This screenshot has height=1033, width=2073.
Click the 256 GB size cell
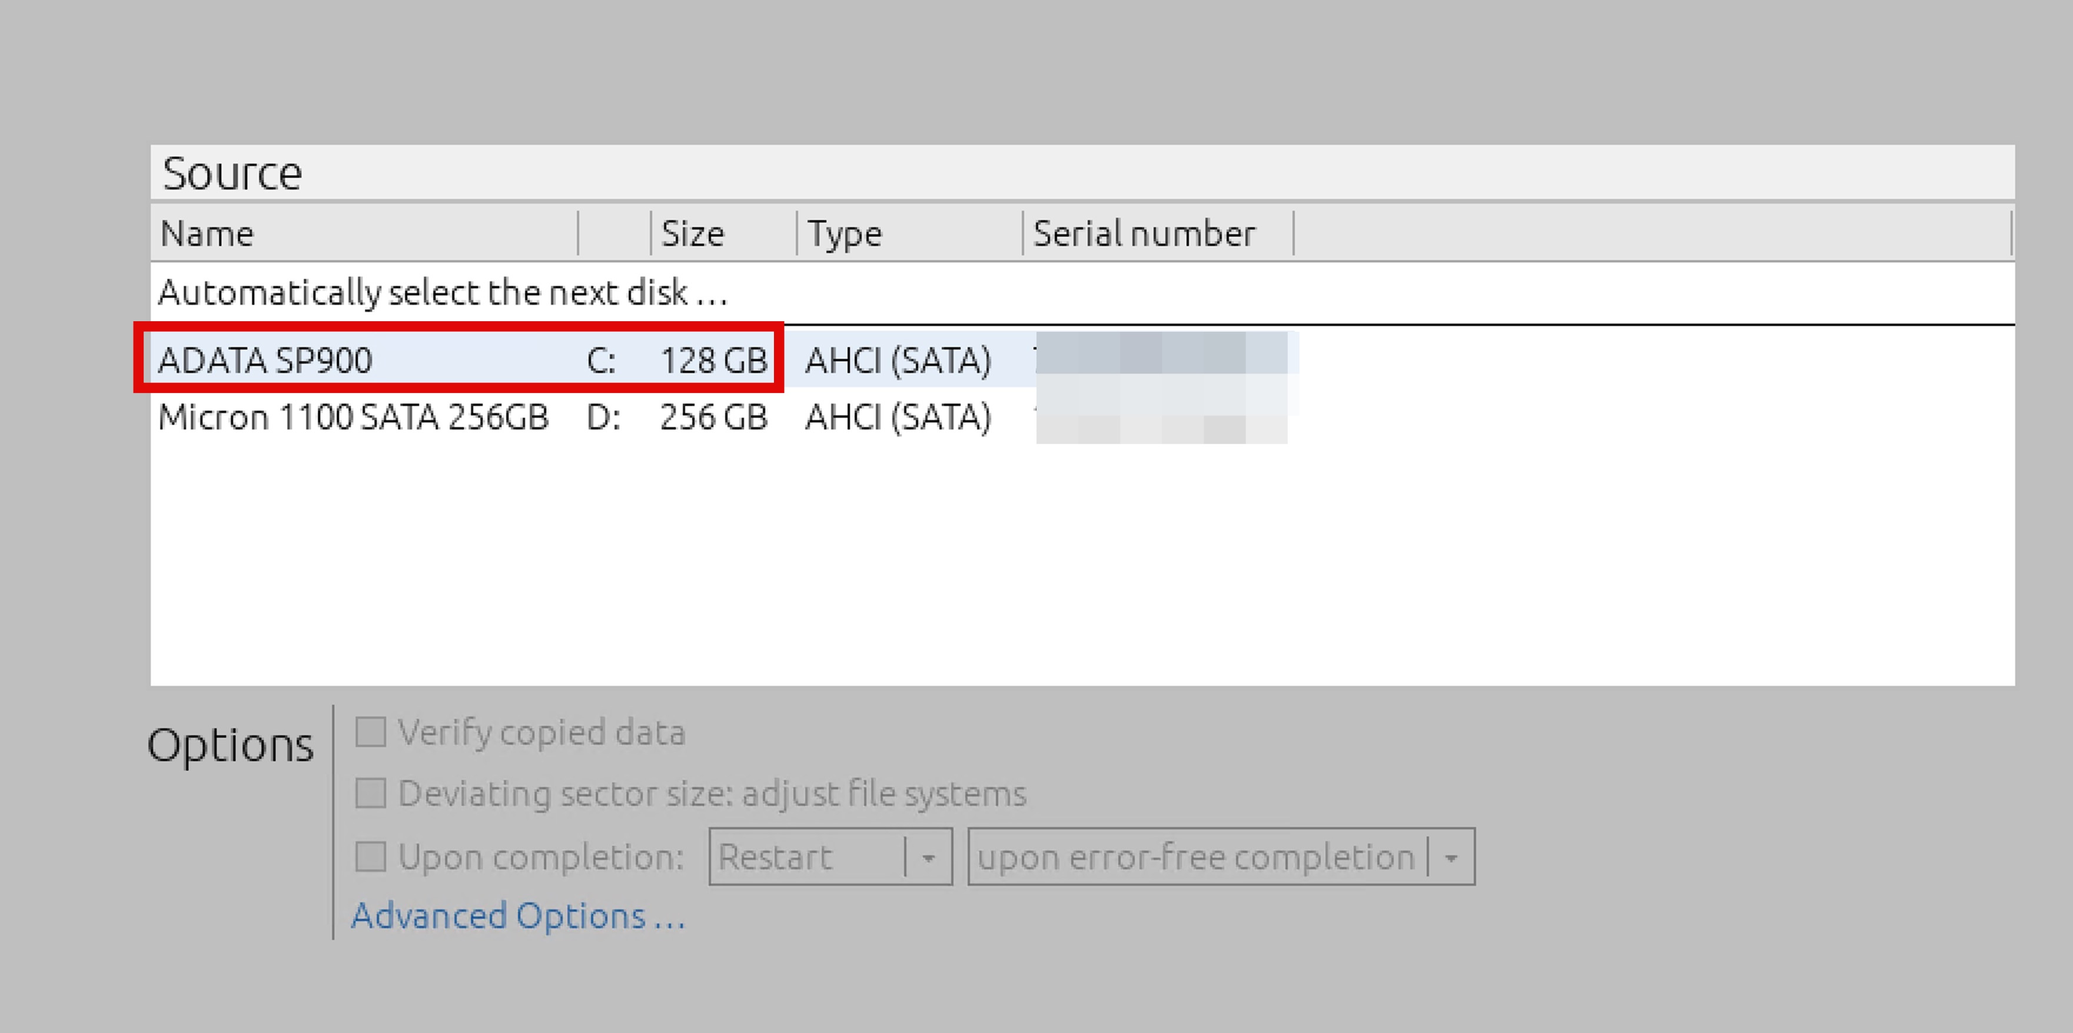pos(714,416)
